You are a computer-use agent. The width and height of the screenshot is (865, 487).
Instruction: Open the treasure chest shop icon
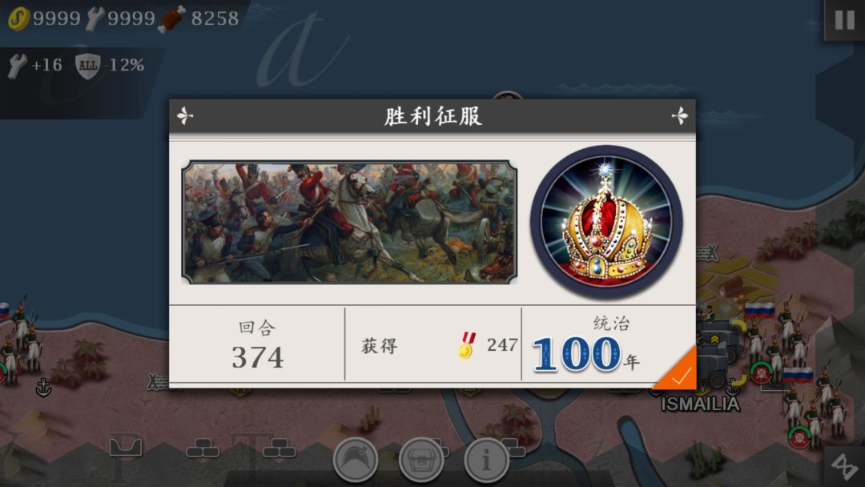pyautogui.click(x=421, y=460)
